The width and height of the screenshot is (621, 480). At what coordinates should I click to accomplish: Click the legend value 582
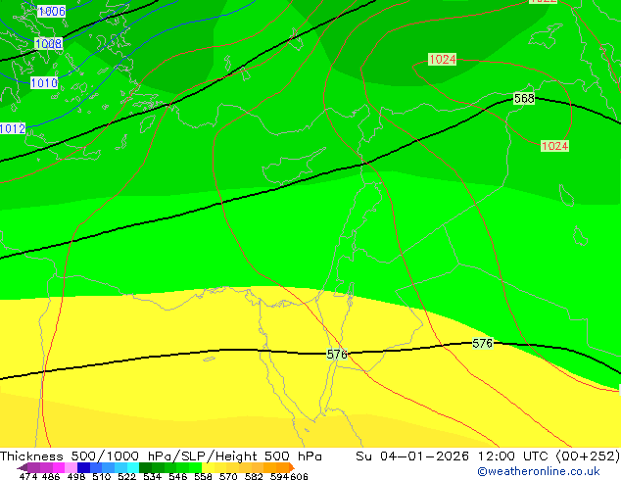tap(254, 476)
